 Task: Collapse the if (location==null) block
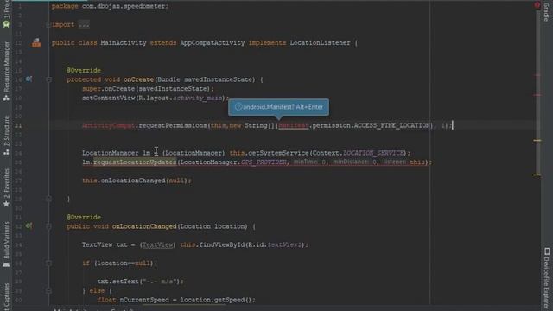coord(49,263)
